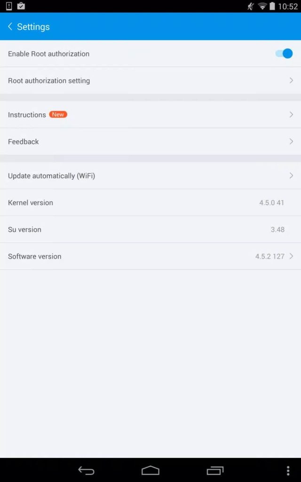Viewport: 301px width, 482px height.
Task: Open the Instructions row chevron
Action: [x=291, y=115]
